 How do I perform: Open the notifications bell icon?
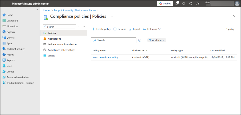[177, 4]
